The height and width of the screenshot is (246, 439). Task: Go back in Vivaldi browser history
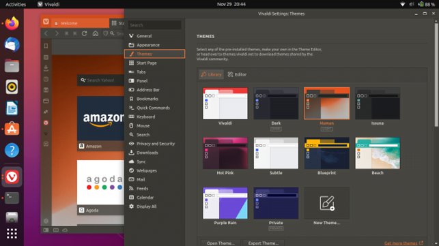46,33
